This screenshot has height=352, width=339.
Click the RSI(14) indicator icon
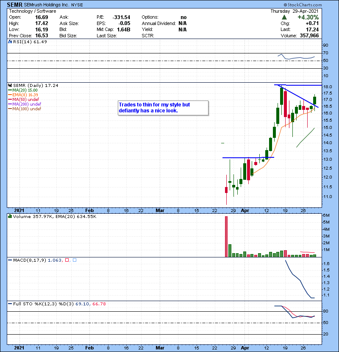coord(10,42)
